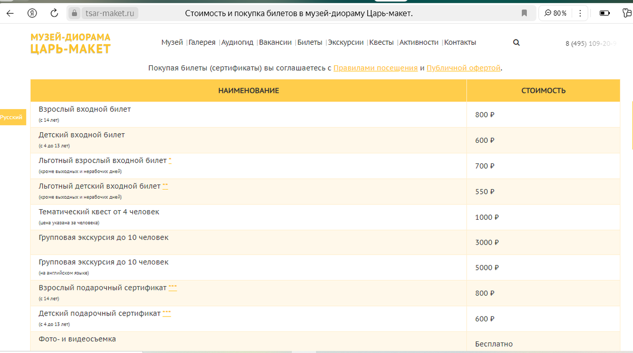Select the Фото- и видеосъемка row text

77,339
